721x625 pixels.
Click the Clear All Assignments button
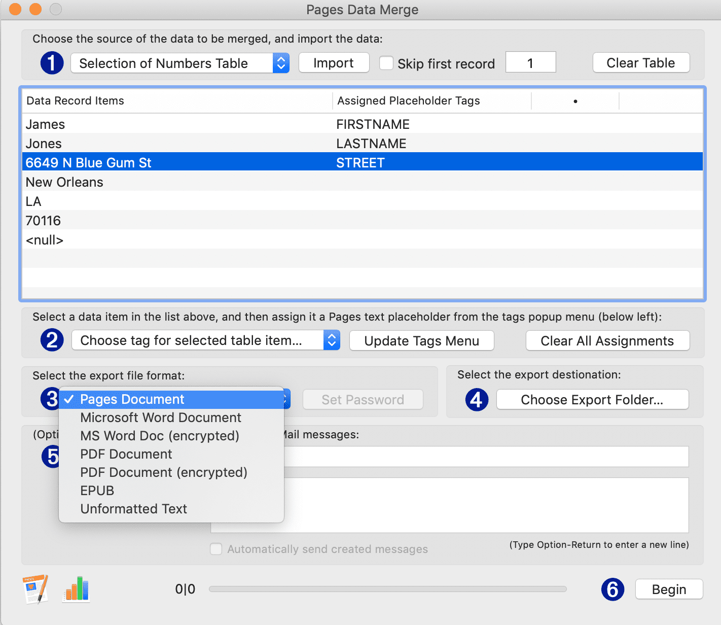607,341
